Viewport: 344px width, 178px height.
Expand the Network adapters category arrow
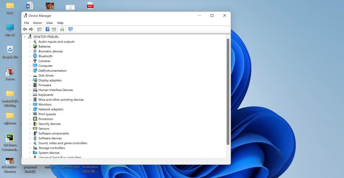coord(30,109)
